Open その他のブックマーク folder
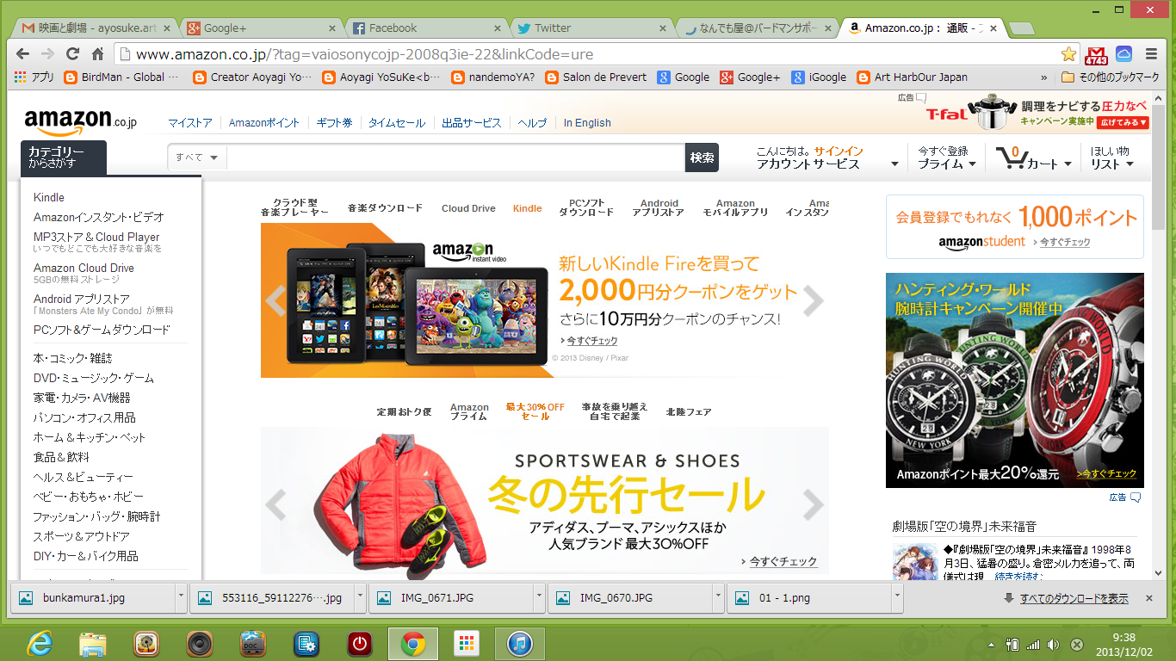The width and height of the screenshot is (1176, 661). click(x=1110, y=77)
